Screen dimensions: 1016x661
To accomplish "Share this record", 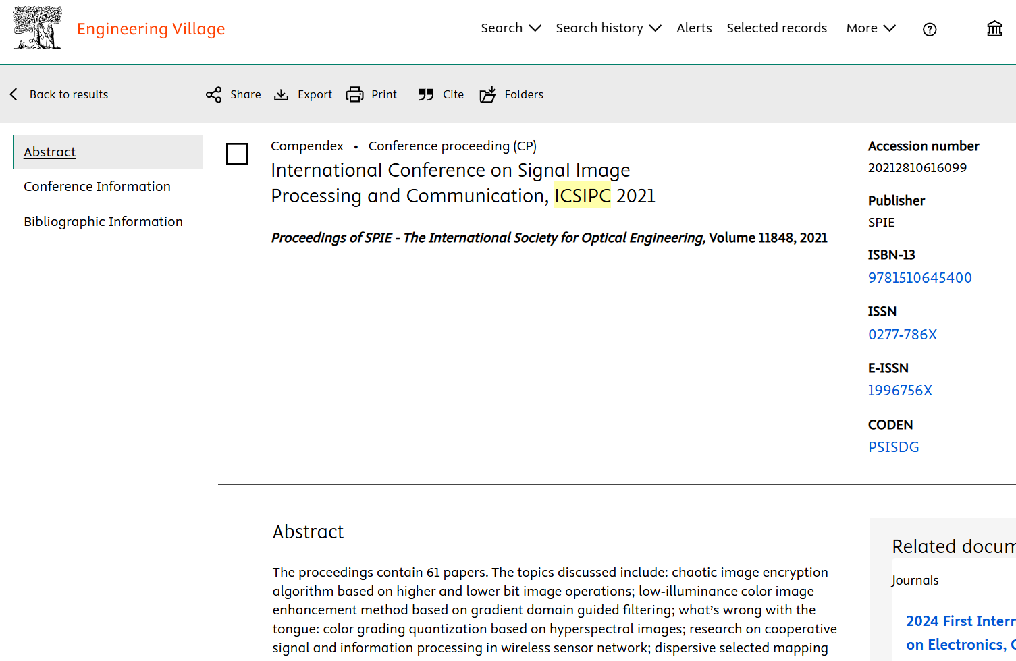I will point(246,94).
